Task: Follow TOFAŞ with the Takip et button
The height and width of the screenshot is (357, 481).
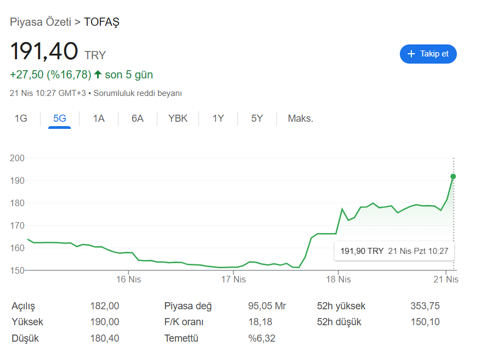Action: (428, 54)
